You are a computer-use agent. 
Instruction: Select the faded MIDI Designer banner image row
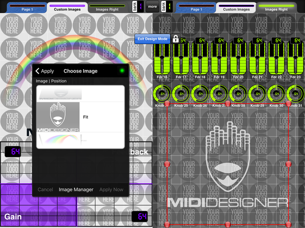click(x=80, y=94)
